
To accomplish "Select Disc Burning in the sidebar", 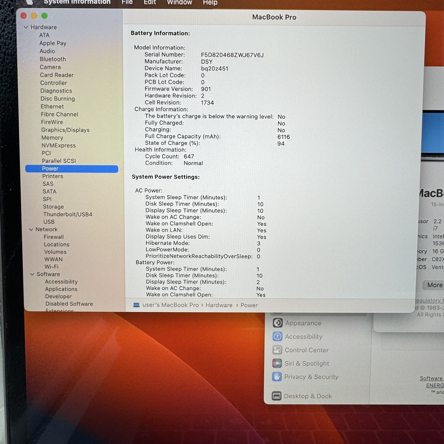I will coord(58,99).
